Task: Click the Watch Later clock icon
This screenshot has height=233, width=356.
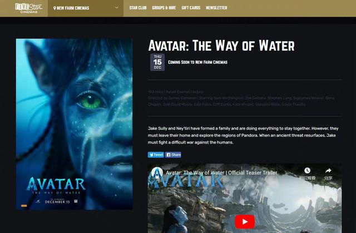Action: [x=307, y=171]
